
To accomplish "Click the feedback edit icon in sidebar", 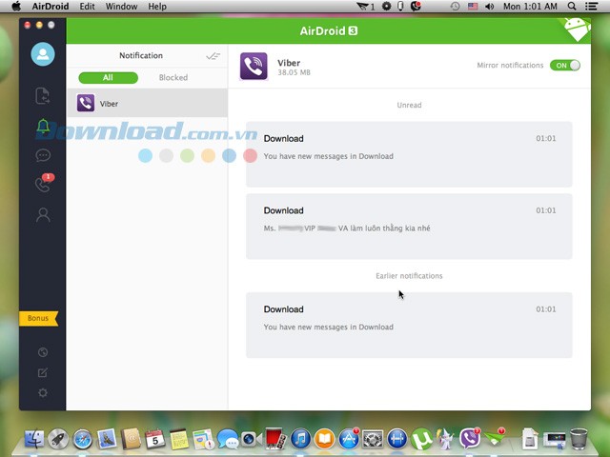I will (42, 372).
